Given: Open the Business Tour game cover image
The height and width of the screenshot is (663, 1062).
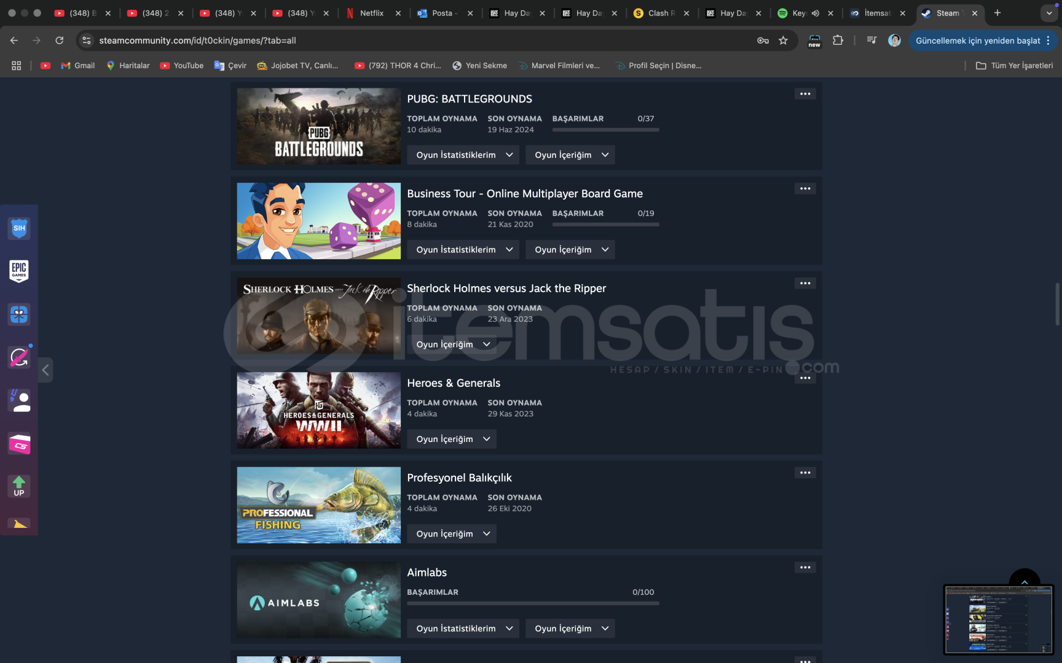Looking at the screenshot, I should click(319, 221).
